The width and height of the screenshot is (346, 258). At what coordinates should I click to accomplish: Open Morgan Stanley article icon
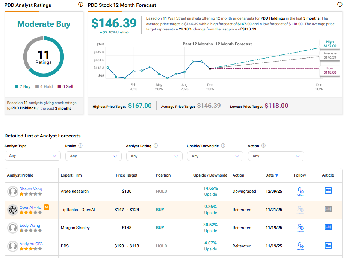point(328,227)
